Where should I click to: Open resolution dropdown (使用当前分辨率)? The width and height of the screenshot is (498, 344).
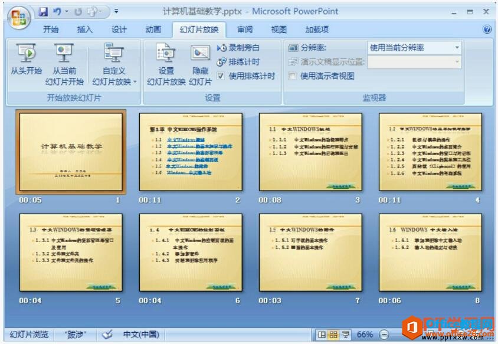click(457, 48)
